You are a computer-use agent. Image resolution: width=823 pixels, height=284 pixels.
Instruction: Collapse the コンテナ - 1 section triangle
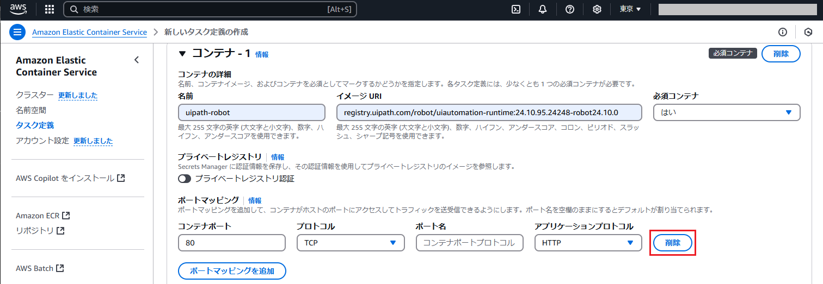(182, 54)
